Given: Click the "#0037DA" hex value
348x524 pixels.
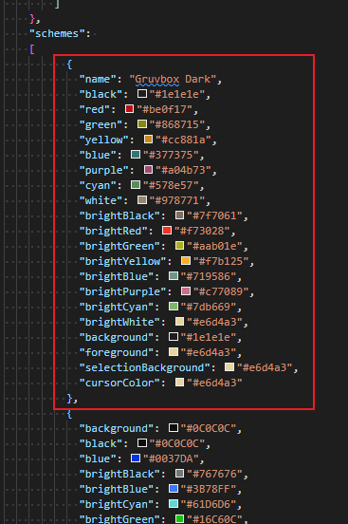Looking at the screenshot, I should click(x=171, y=458).
